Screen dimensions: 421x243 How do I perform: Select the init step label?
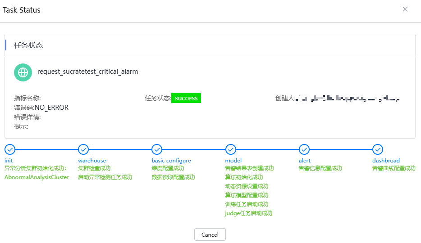pos(9,161)
